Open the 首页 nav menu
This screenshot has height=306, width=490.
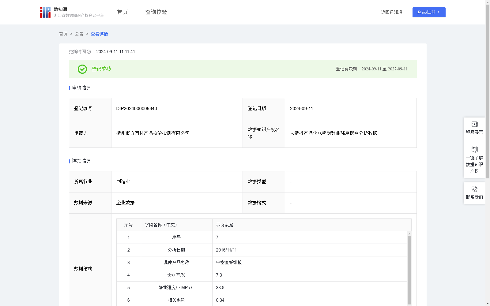click(x=123, y=12)
